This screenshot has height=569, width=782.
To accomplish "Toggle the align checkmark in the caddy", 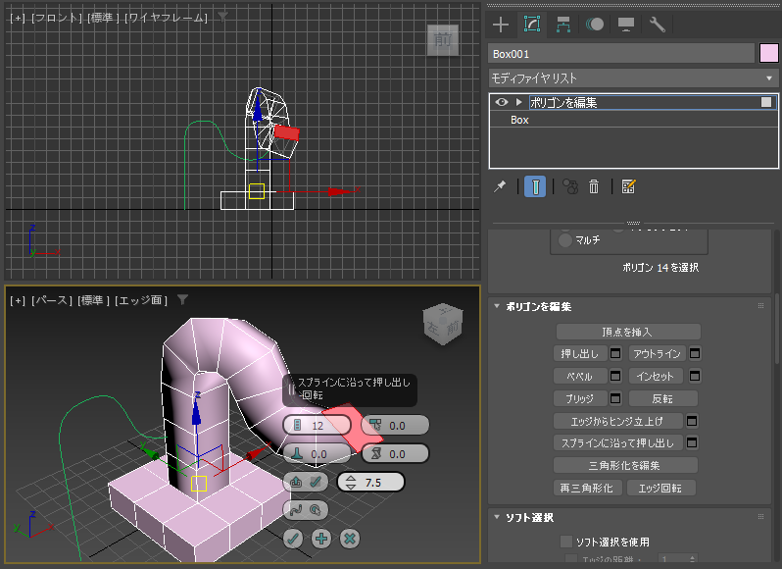I will point(316,482).
